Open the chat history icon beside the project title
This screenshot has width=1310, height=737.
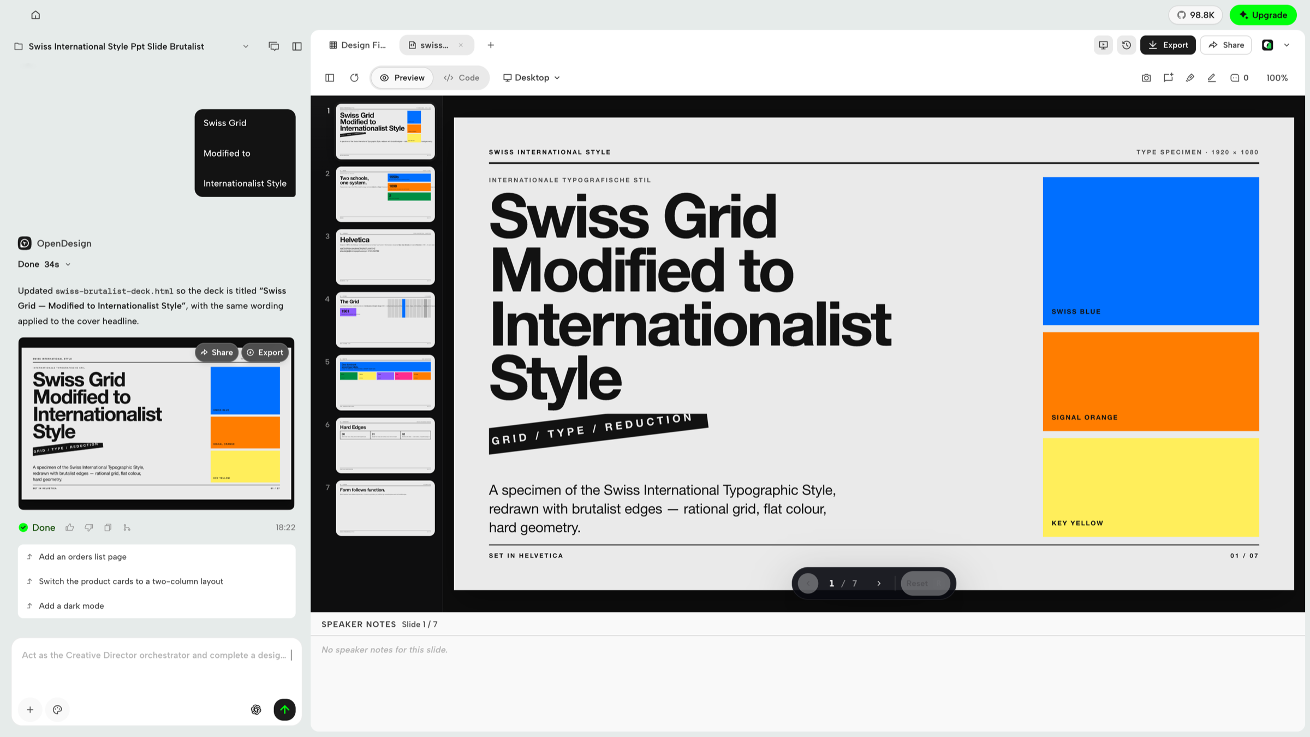273,46
